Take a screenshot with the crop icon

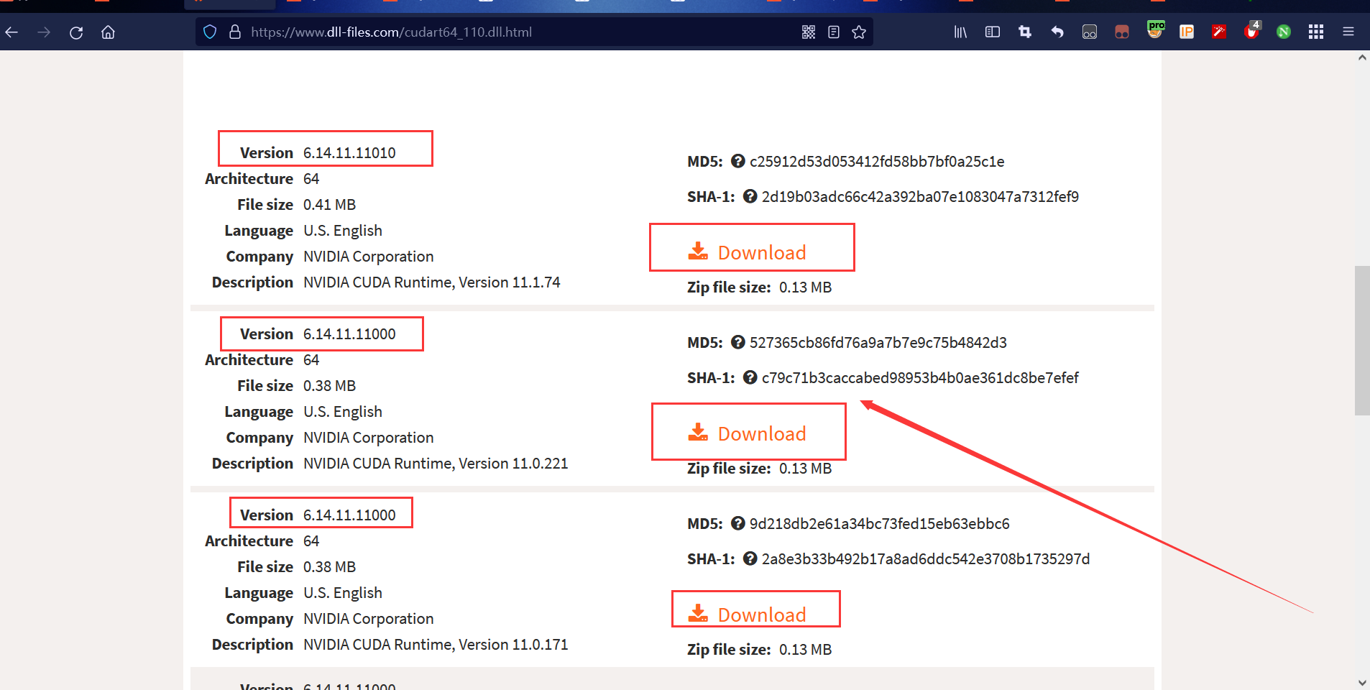pos(1025,32)
